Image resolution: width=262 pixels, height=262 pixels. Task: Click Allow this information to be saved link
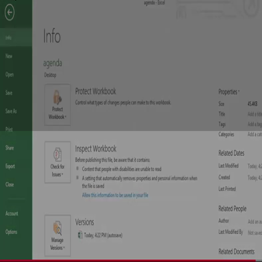115,195
